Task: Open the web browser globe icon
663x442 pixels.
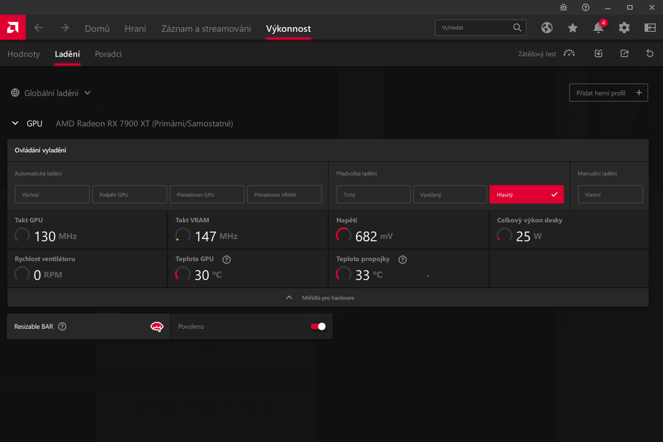Action: click(547, 28)
